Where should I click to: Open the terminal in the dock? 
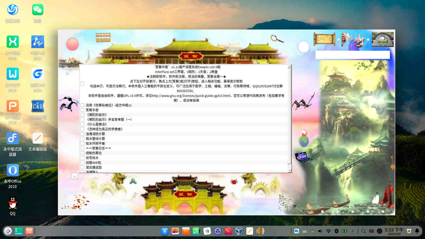pos(228,231)
